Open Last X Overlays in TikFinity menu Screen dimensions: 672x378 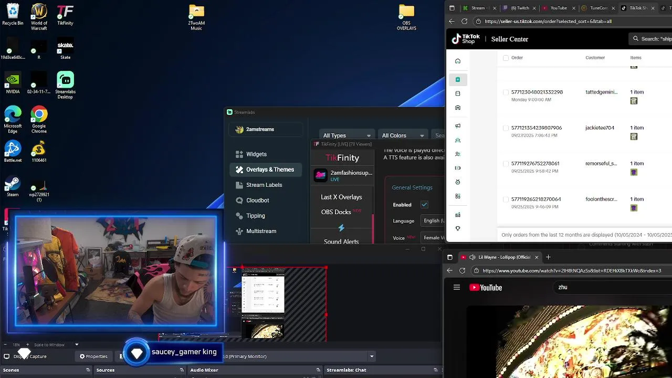[341, 197]
